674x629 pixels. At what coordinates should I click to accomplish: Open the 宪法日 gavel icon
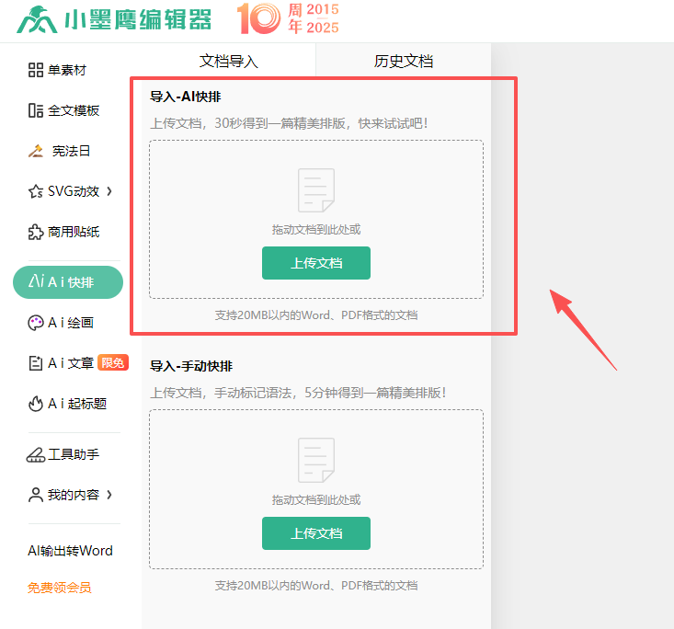click(36, 151)
